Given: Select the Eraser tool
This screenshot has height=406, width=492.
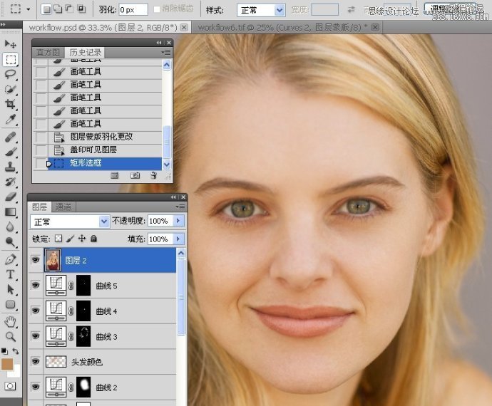Looking at the screenshot, I should click(11, 197).
